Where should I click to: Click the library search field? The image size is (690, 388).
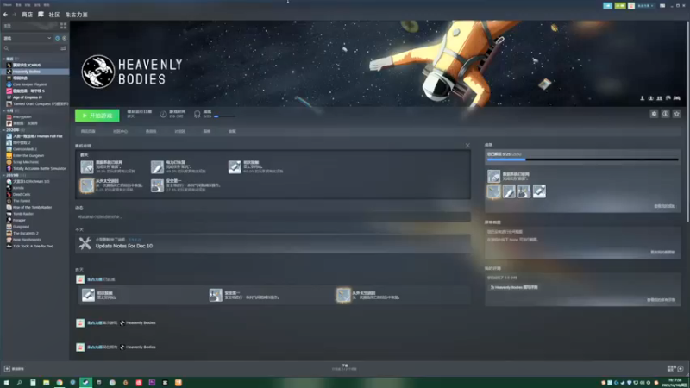[31, 48]
